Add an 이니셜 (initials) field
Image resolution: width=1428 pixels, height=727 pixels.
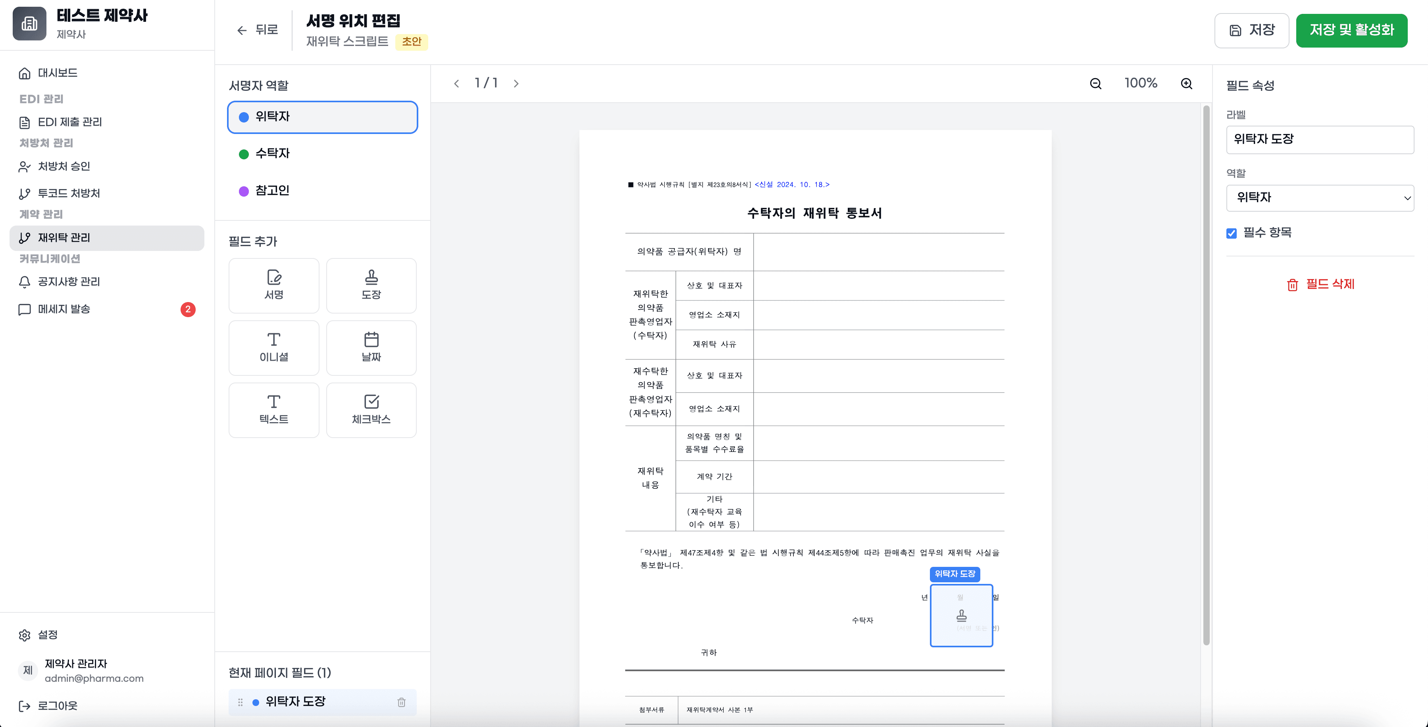pos(274,348)
